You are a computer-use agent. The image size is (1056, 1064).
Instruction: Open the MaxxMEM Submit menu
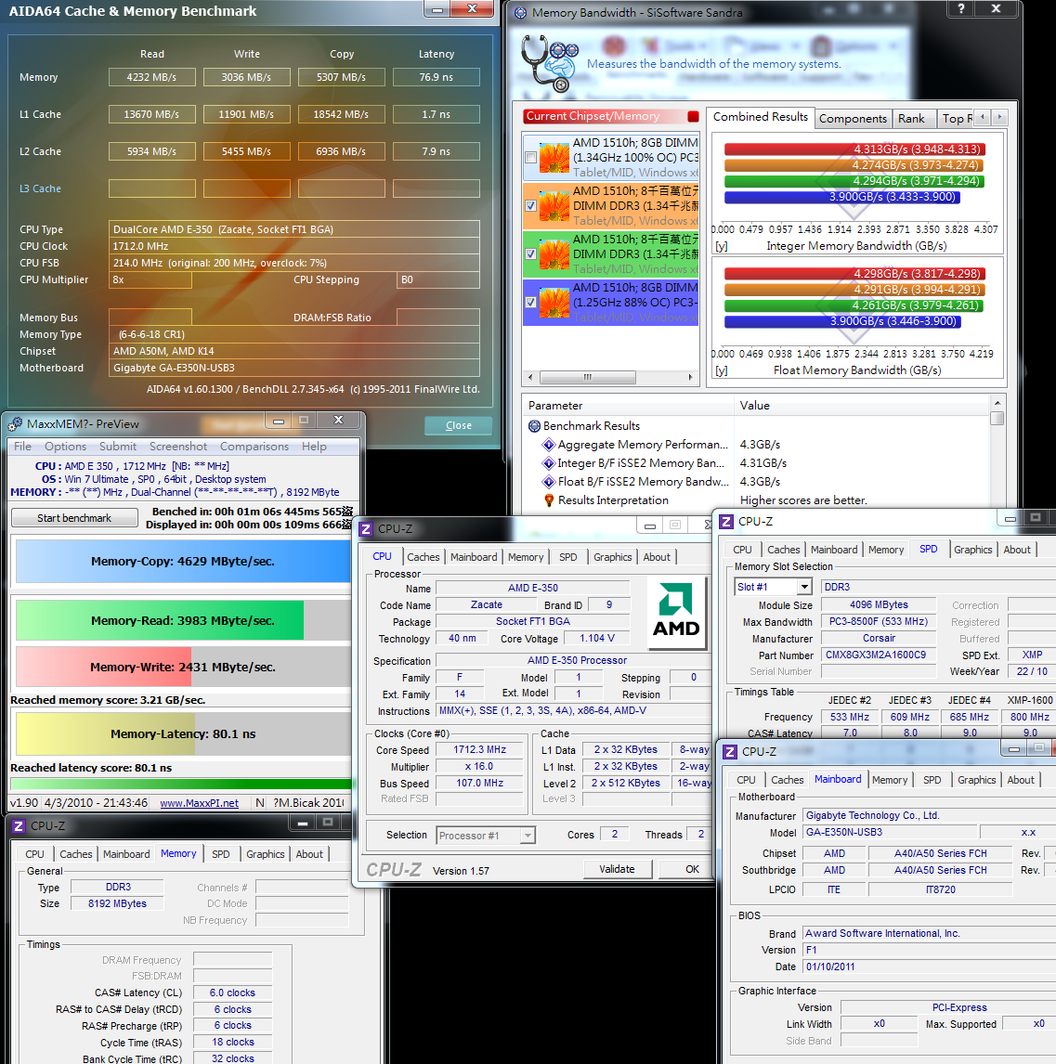point(118,447)
